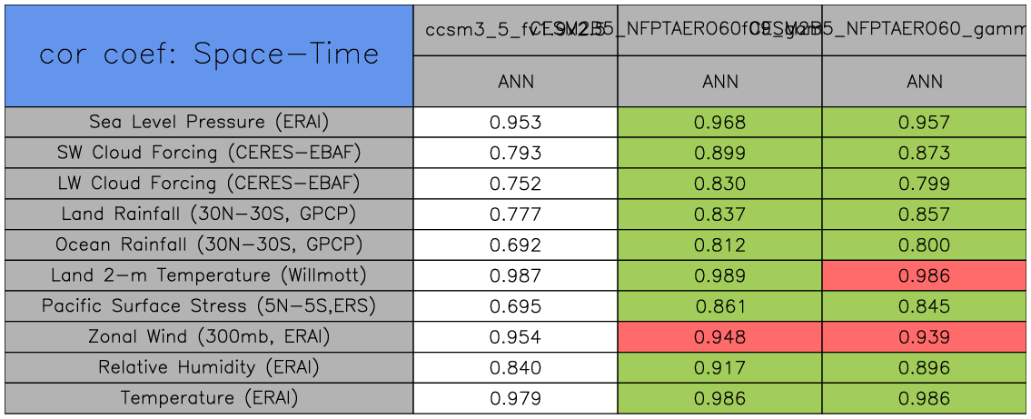Select the SW Cloud Forcing (CERES-EBAF) label

209,153
